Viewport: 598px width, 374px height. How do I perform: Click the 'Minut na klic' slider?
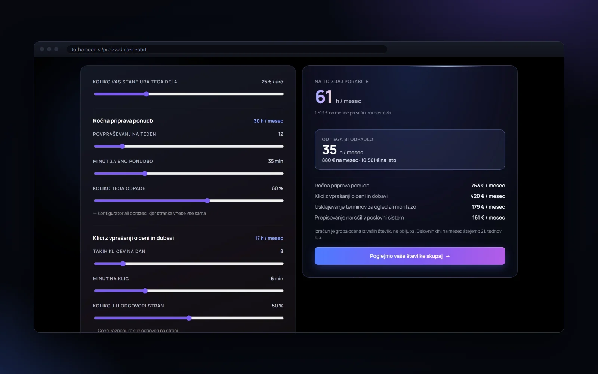pos(189,291)
